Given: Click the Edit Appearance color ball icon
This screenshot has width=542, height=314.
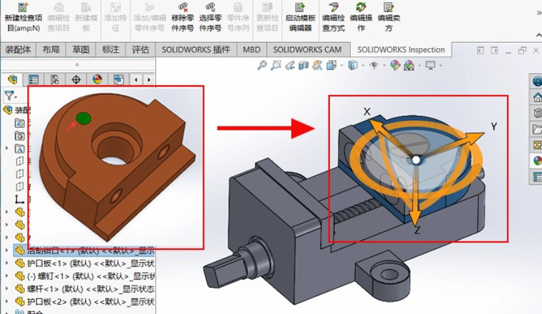Looking at the screenshot, I should click(x=395, y=65).
